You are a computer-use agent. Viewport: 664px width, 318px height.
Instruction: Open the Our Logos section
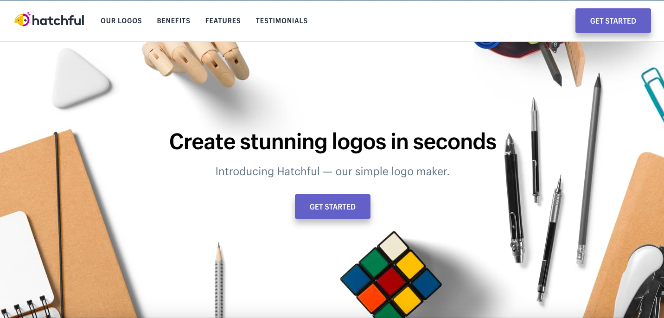(121, 21)
